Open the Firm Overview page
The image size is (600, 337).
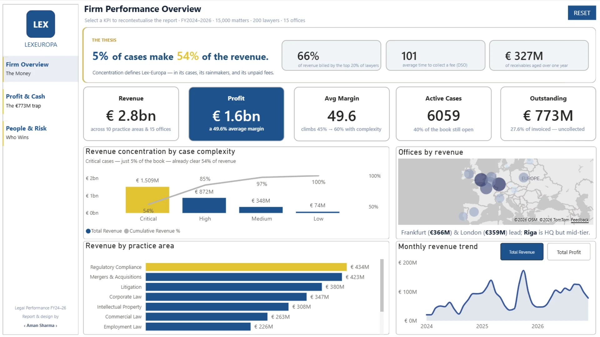[41, 69]
